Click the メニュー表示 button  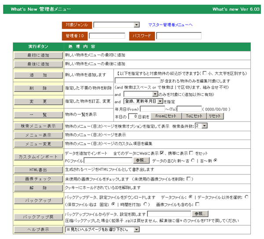(38, 135)
